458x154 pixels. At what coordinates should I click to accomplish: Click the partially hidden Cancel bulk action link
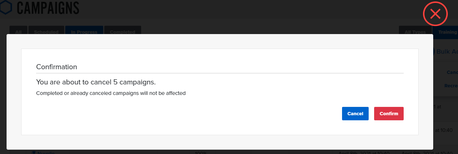[x=452, y=72]
